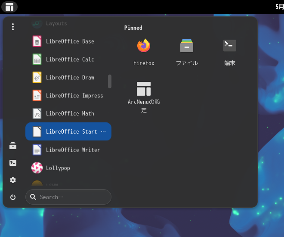Open pinned ファイル file manager
Screen dimensions: 284x237
coord(187,46)
